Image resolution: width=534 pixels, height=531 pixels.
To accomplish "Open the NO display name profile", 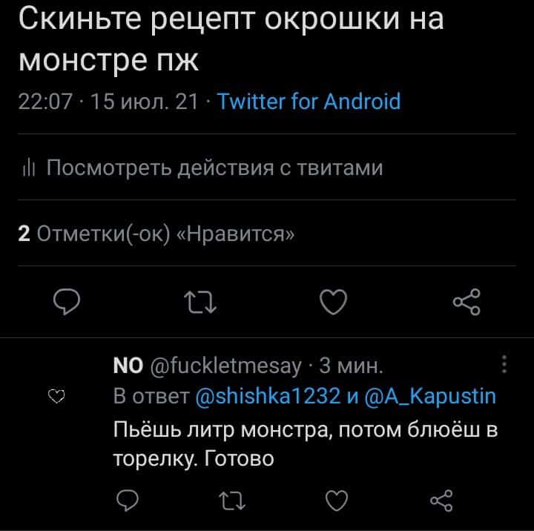I will click(128, 365).
